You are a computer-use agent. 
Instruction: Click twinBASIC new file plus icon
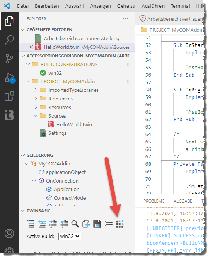(x=86, y=224)
